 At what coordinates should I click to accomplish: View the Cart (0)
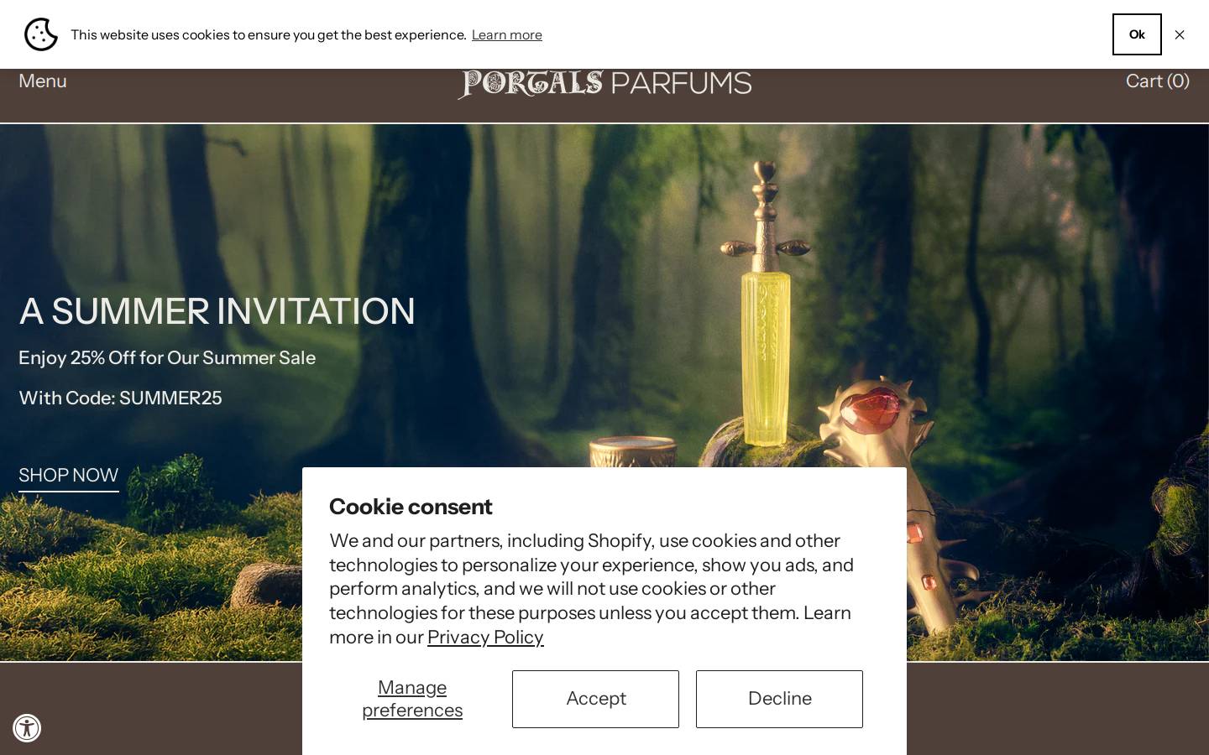coord(1157,81)
